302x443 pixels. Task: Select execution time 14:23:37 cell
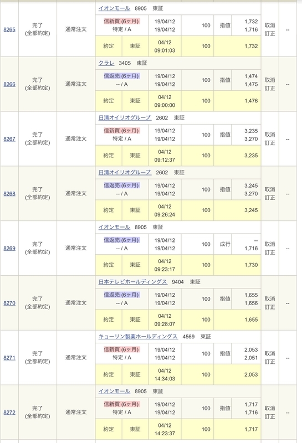(165, 430)
